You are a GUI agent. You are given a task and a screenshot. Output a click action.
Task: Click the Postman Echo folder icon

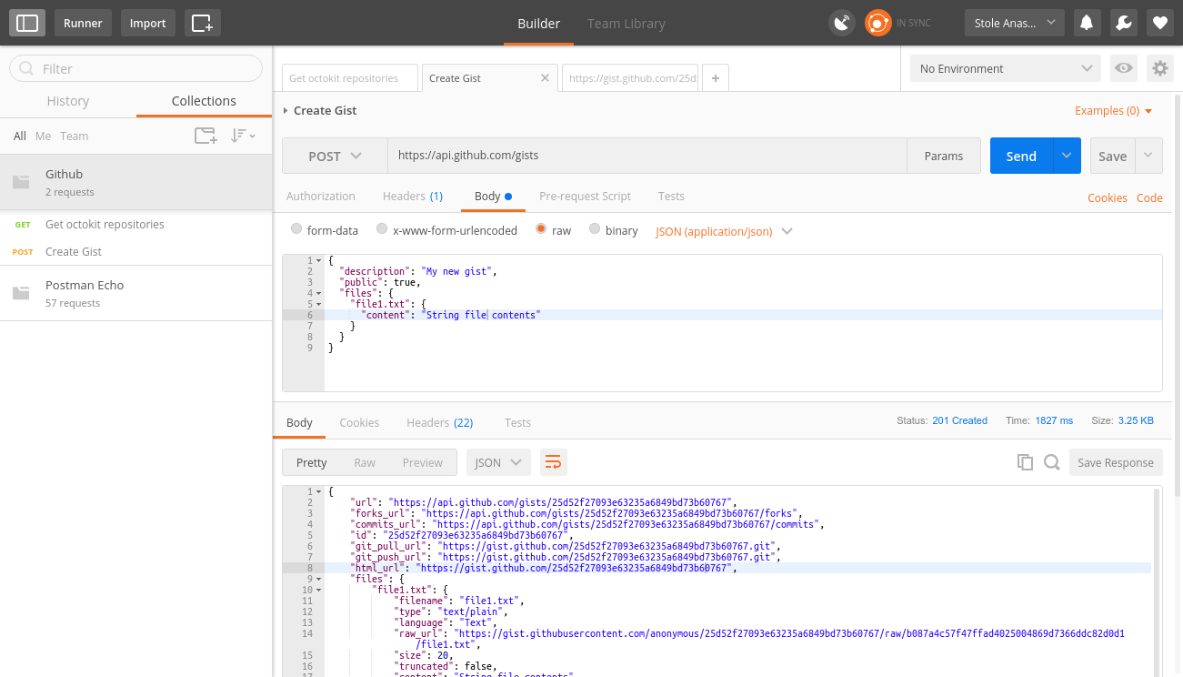(21, 293)
